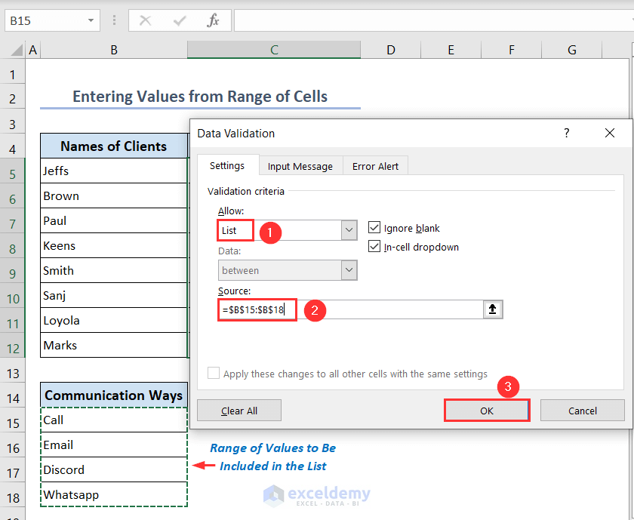Viewport: 634px width, 520px height.
Task: Click the Clear All button
Action: [x=239, y=411]
